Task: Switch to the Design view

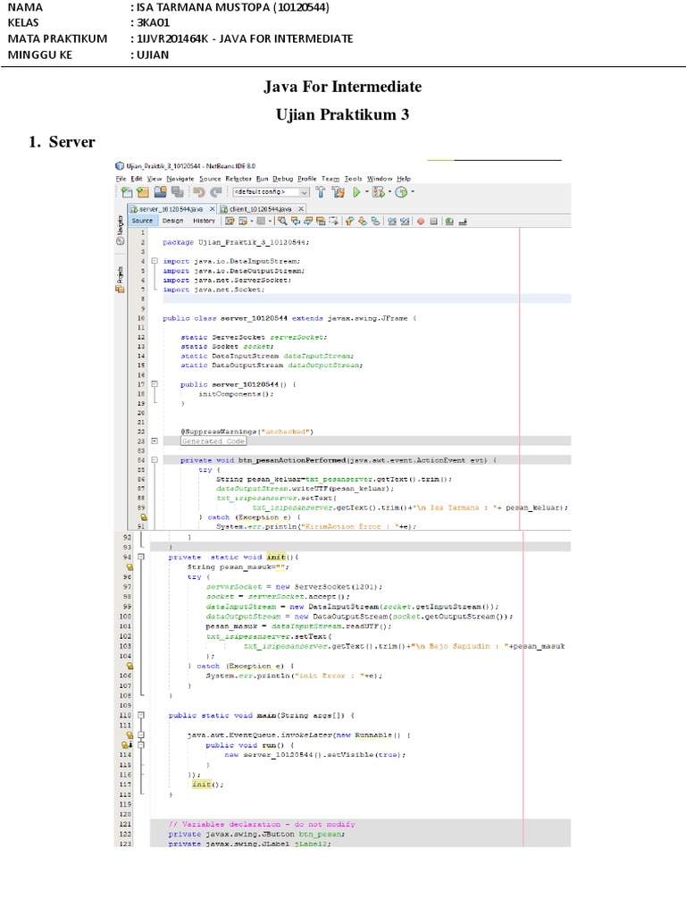Action: pyautogui.click(x=172, y=221)
